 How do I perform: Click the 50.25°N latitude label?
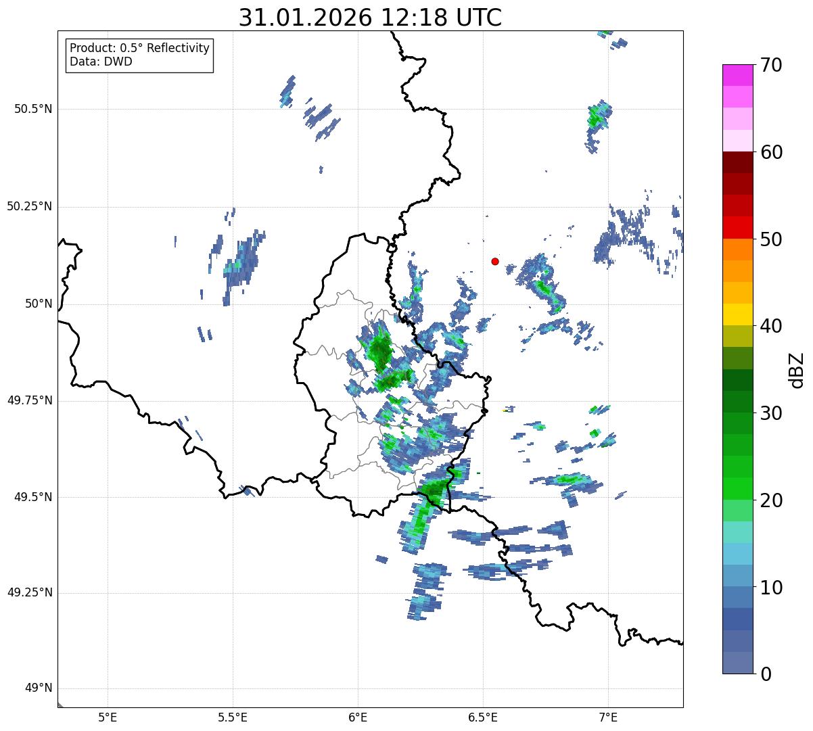(29, 206)
